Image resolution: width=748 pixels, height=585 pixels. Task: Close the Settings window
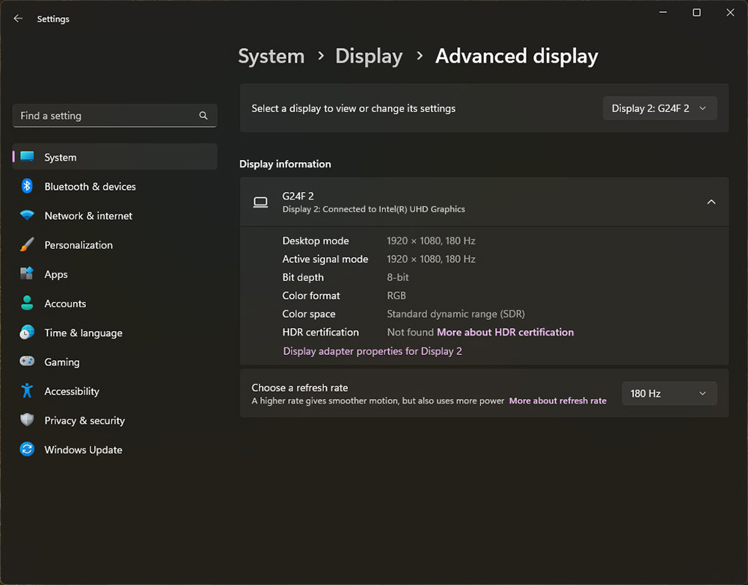[x=730, y=13]
